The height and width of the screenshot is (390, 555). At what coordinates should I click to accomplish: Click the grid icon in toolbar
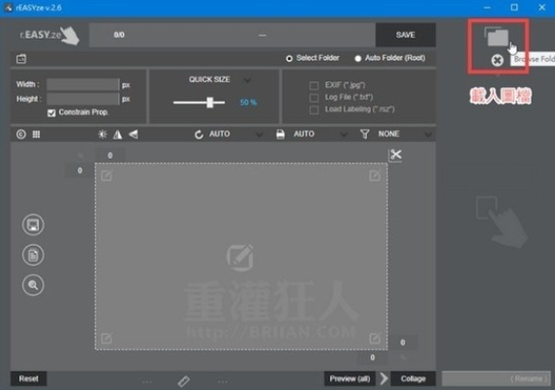36,135
